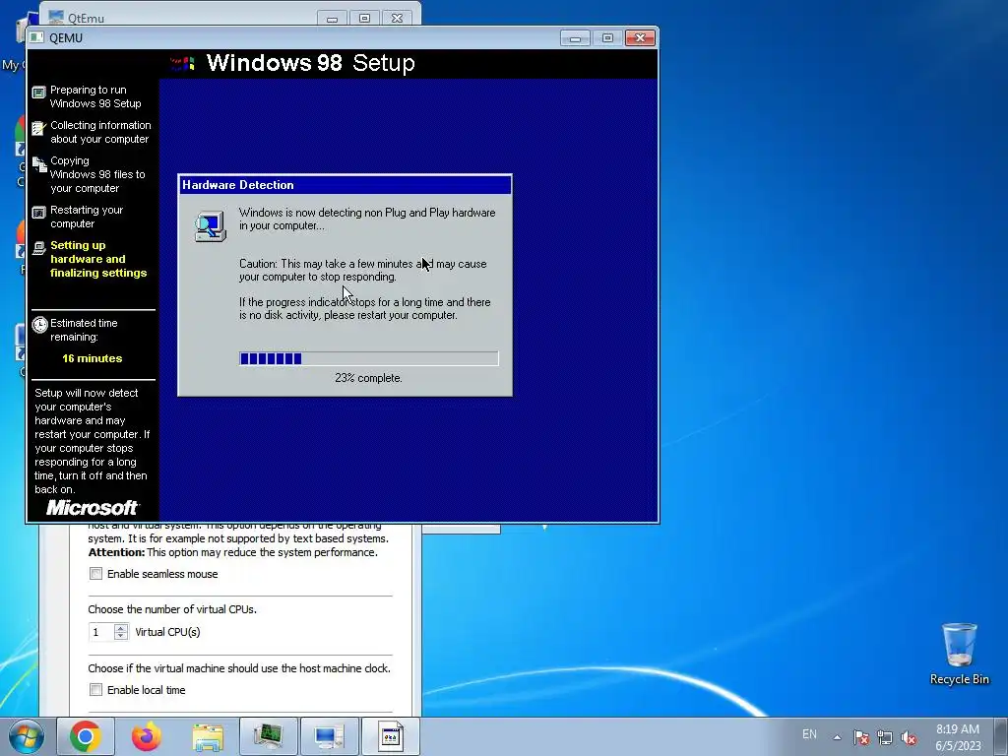Viewport: 1008px width, 756px height.
Task: Open Google Chrome from the taskbar
Action: pyautogui.click(x=86, y=736)
